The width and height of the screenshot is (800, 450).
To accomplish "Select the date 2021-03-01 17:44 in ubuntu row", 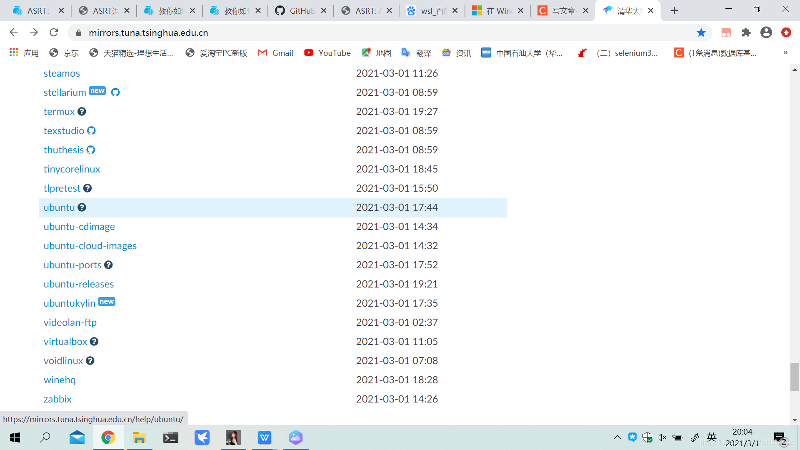I will click(397, 207).
